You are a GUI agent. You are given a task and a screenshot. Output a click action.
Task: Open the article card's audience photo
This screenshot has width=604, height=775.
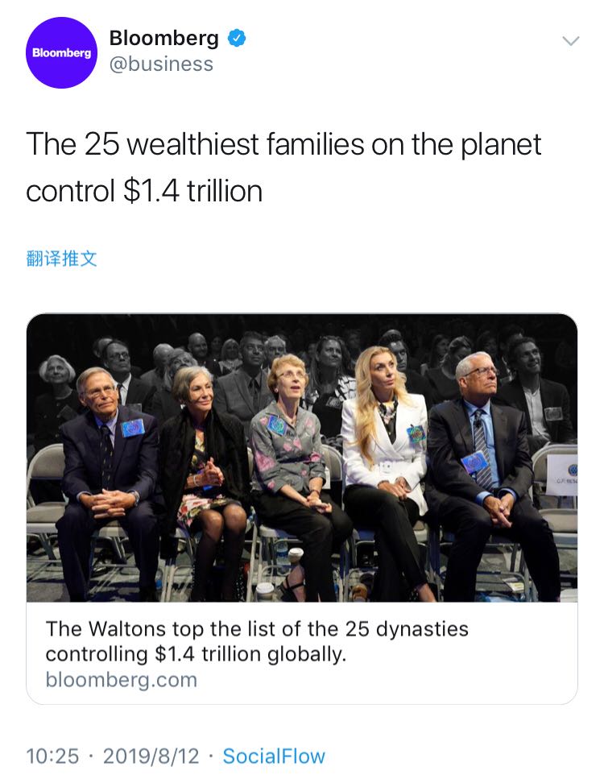point(302,457)
